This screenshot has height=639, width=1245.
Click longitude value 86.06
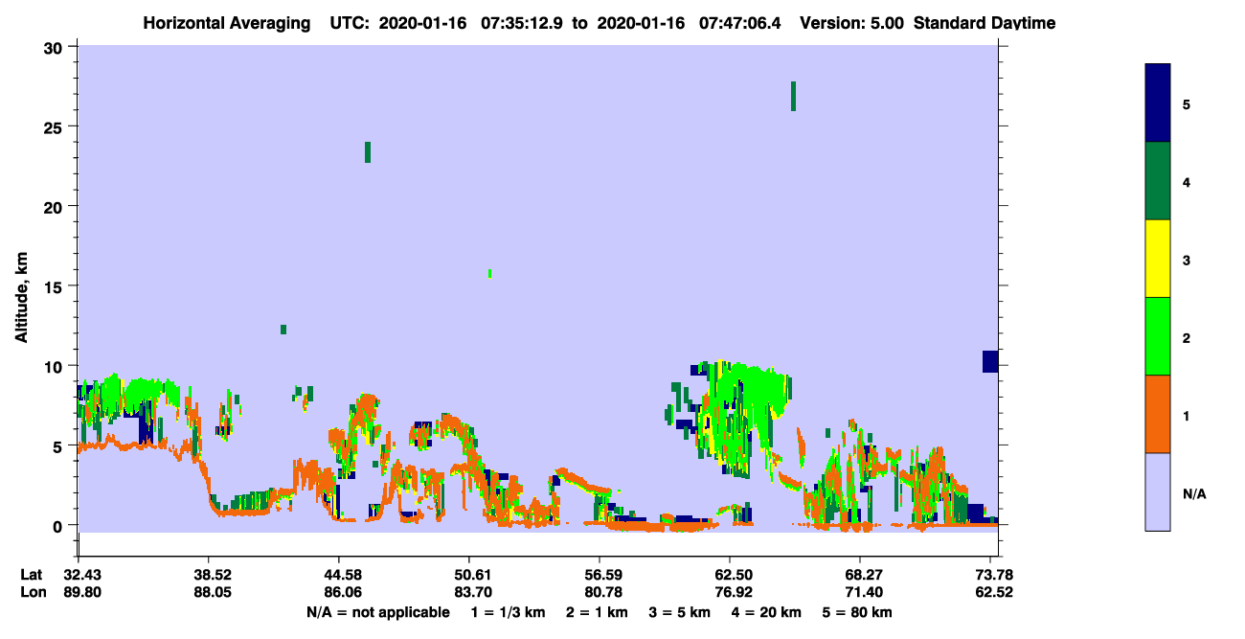pyautogui.click(x=343, y=592)
